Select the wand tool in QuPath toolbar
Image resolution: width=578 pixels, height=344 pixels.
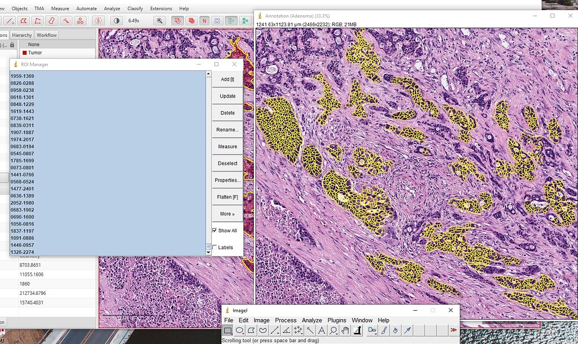66,20
